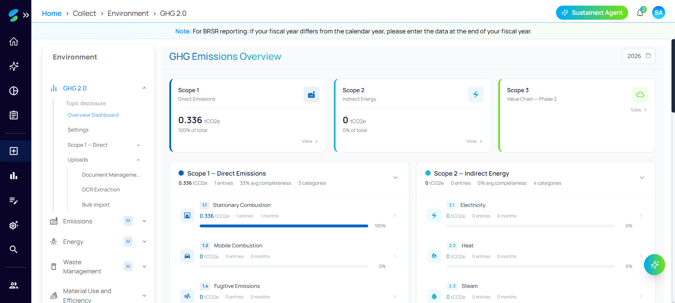Collapse the Scope 2 — Indirect Energy panel
The width and height of the screenshot is (675, 303).
pyautogui.click(x=642, y=178)
